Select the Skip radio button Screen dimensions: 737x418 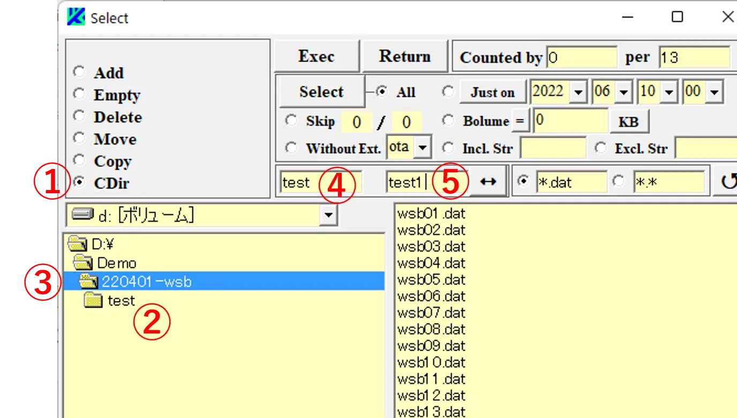(x=291, y=120)
